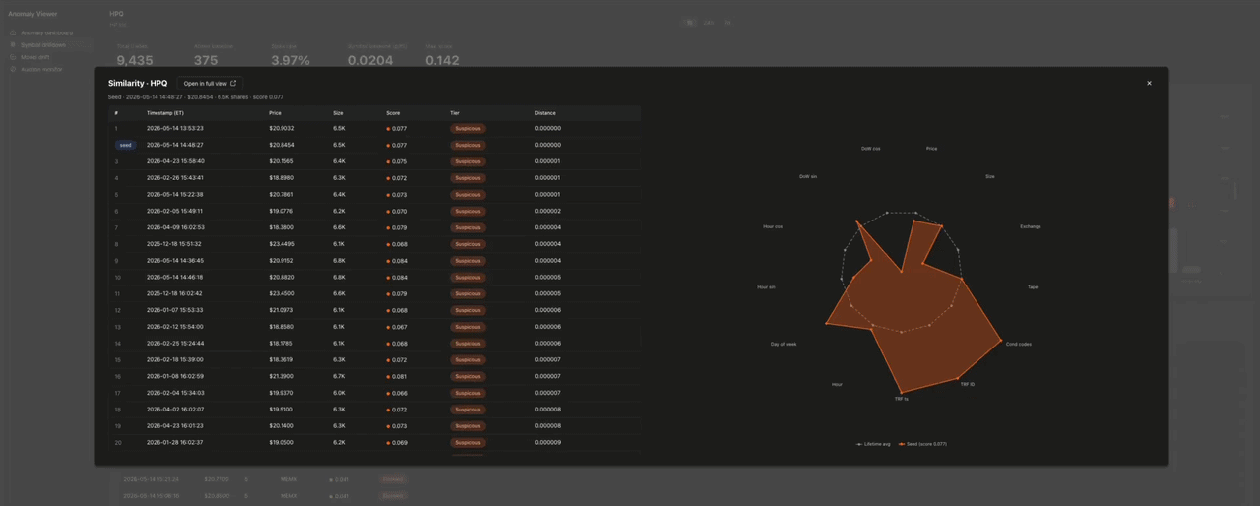Select row with timestamp 2026-05-14 14:46:18
The height and width of the screenshot is (506, 1260).
[374, 277]
